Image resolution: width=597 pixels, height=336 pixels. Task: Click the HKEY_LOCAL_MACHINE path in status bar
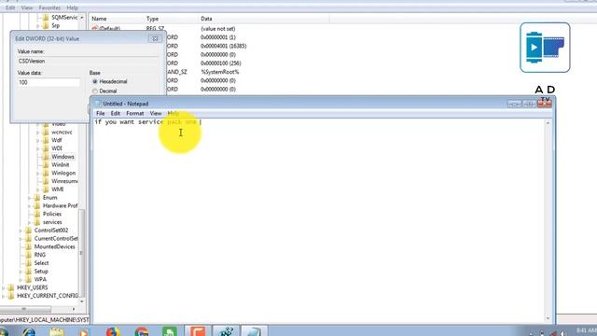tap(45, 320)
